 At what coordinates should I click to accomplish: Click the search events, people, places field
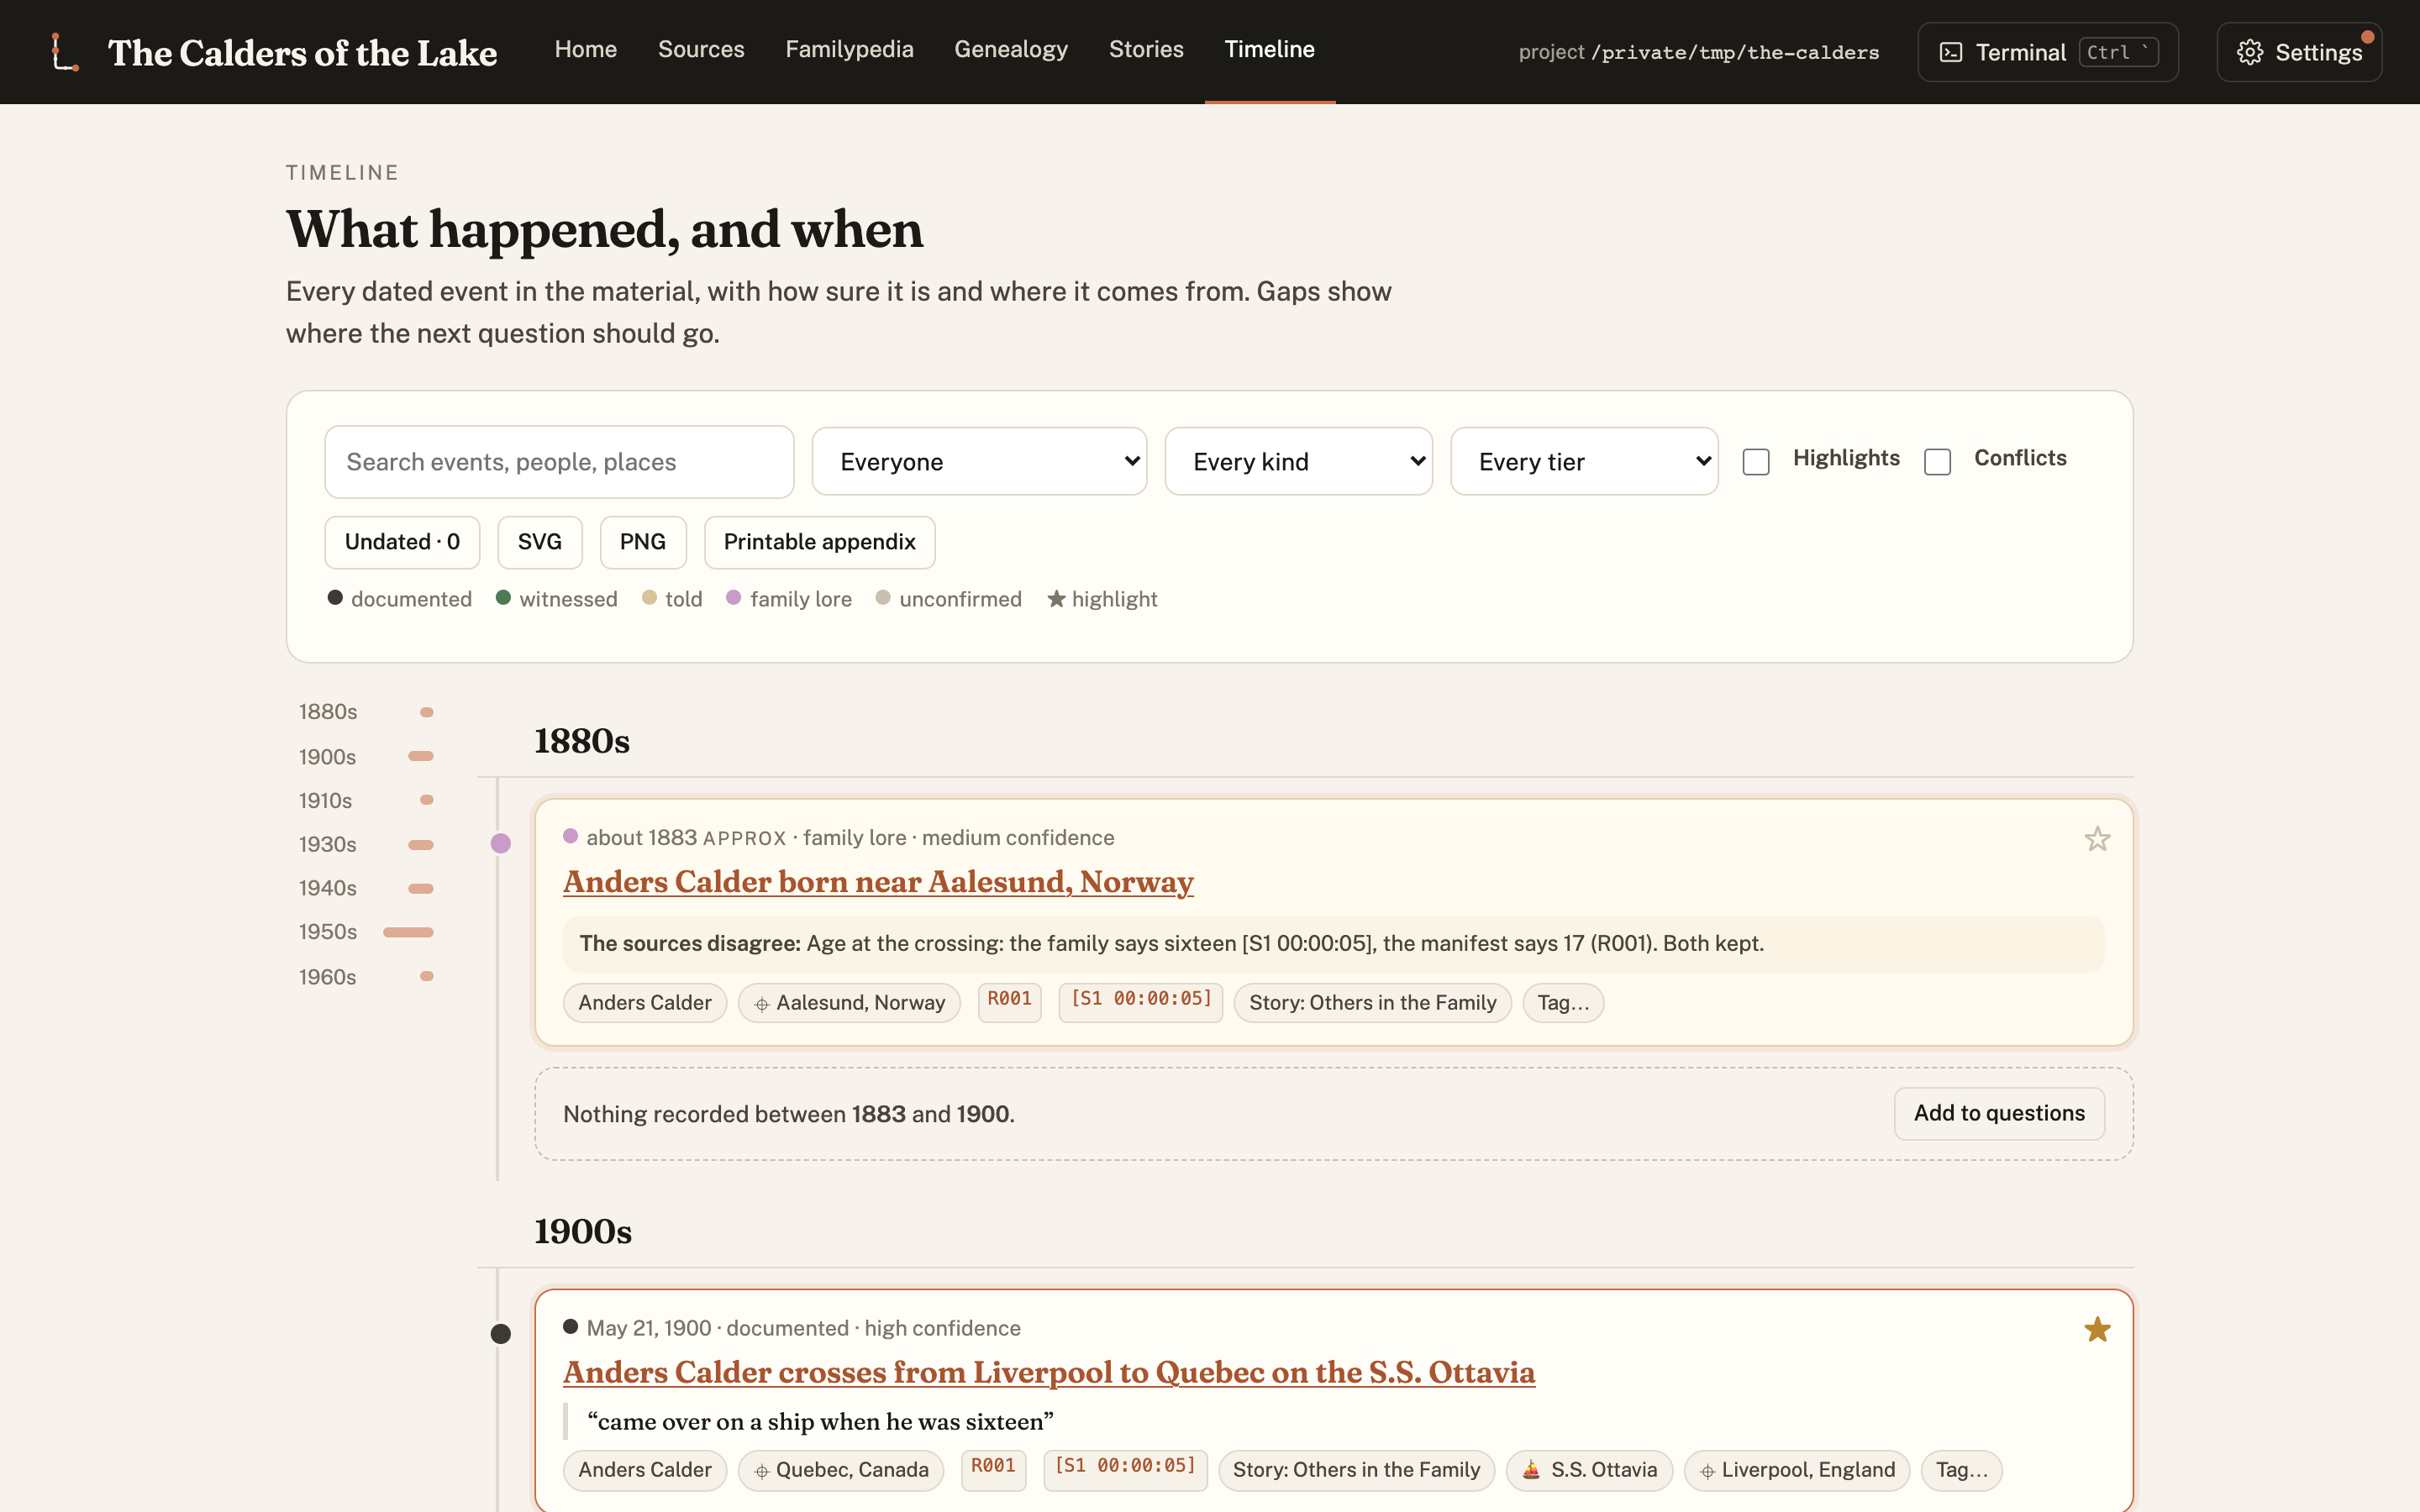pyautogui.click(x=559, y=462)
